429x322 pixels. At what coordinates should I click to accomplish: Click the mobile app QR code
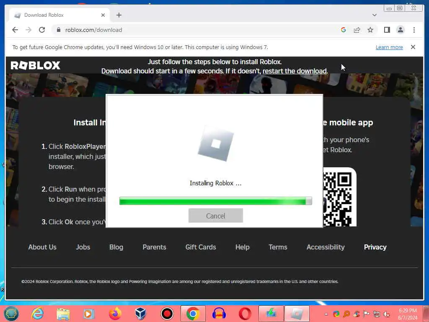[339, 198]
